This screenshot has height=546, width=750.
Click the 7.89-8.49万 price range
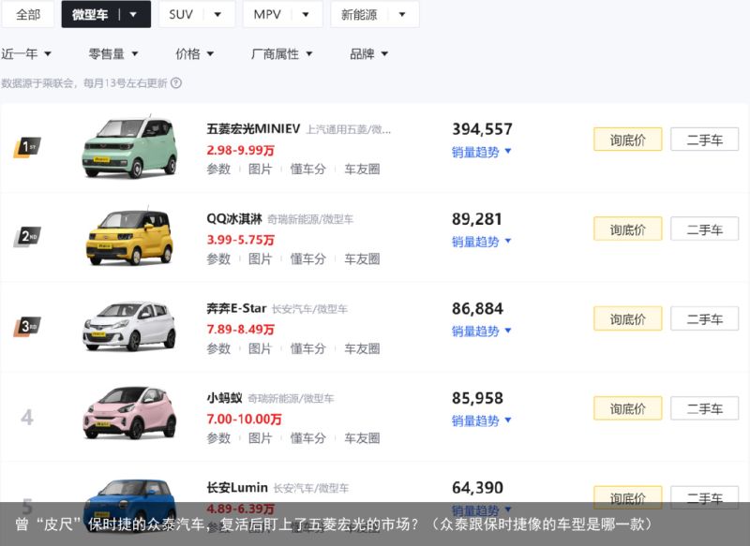(241, 329)
